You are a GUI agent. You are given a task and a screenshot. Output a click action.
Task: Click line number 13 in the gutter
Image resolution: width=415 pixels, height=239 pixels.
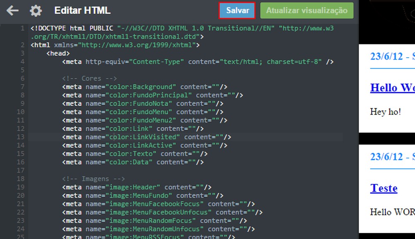click(x=22, y=137)
